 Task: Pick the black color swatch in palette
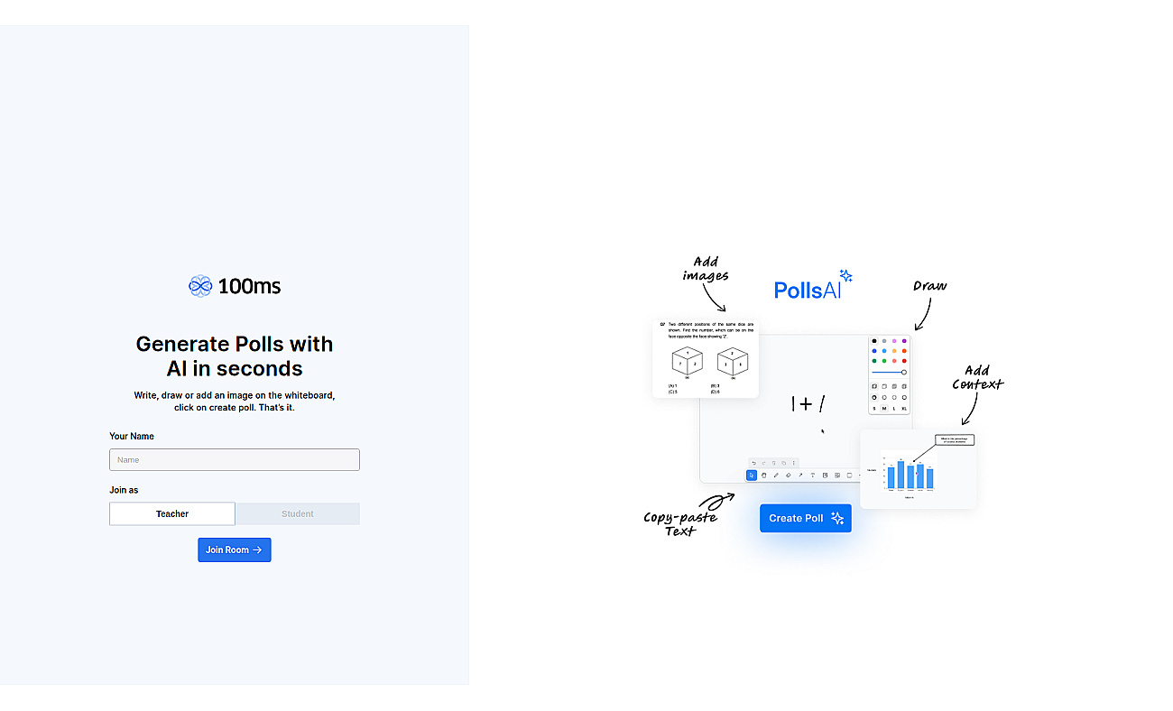[x=874, y=341]
